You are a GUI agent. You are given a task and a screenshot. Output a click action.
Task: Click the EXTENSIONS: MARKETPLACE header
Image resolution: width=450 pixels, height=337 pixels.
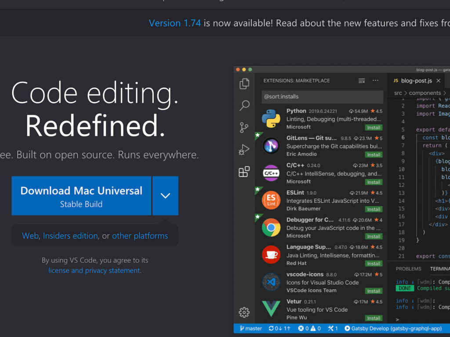(297, 81)
